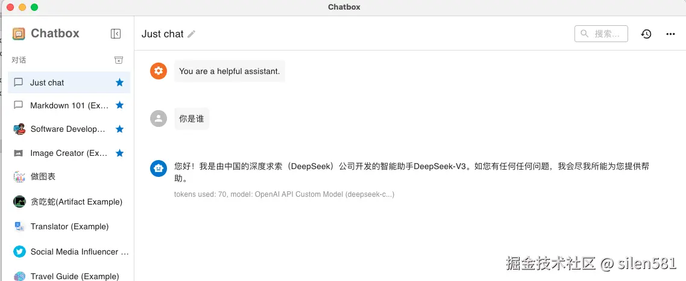Open the Translator example conversation
The image size is (686, 281).
pyautogui.click(x=69, y=226)
